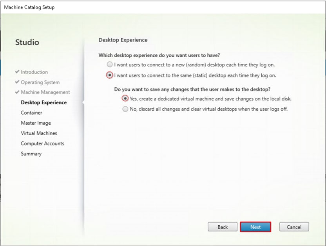Click the checkmark icon beside Introduction
This screenshot has height=246, width=326.
tap(16, 72)
